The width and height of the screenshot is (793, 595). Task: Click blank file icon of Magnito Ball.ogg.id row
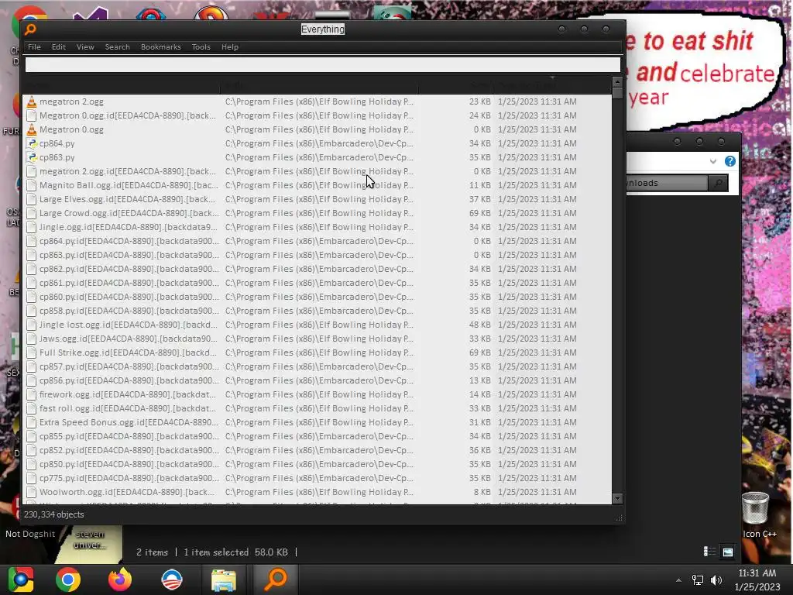click(31, 185)
